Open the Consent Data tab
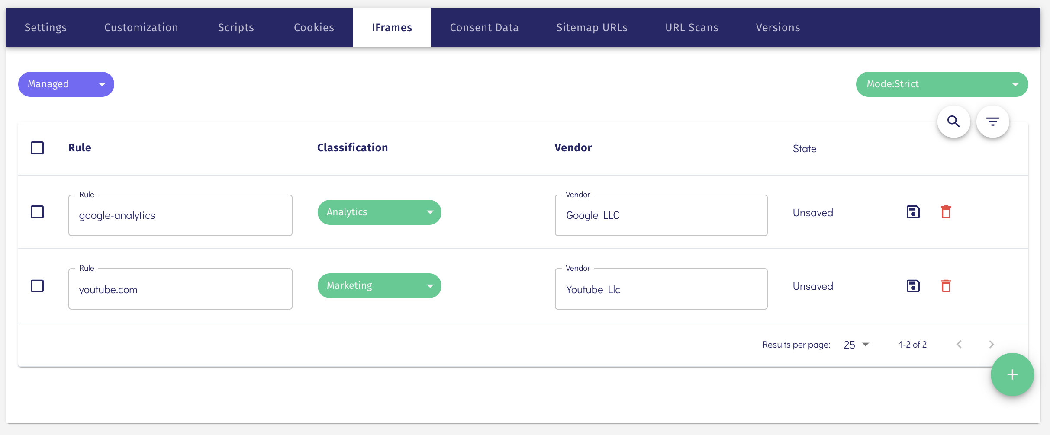1050x435 pixels. tap(484, 27)
